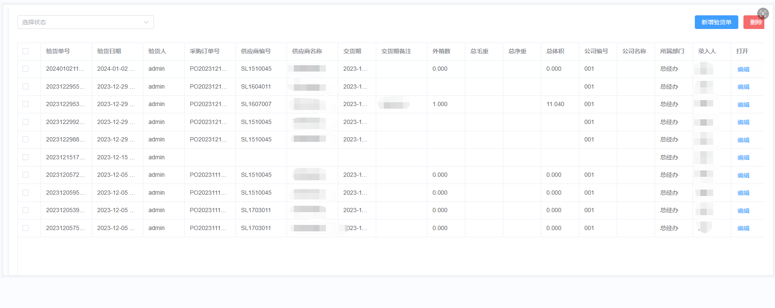Click total volume value 11.040
This screenshot has width=775, height=308.
pyautogui.click(x=555, y=104)
